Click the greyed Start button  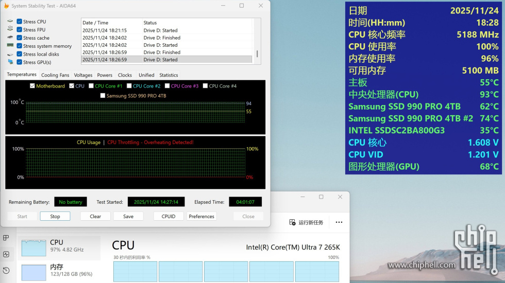point(22,217)
